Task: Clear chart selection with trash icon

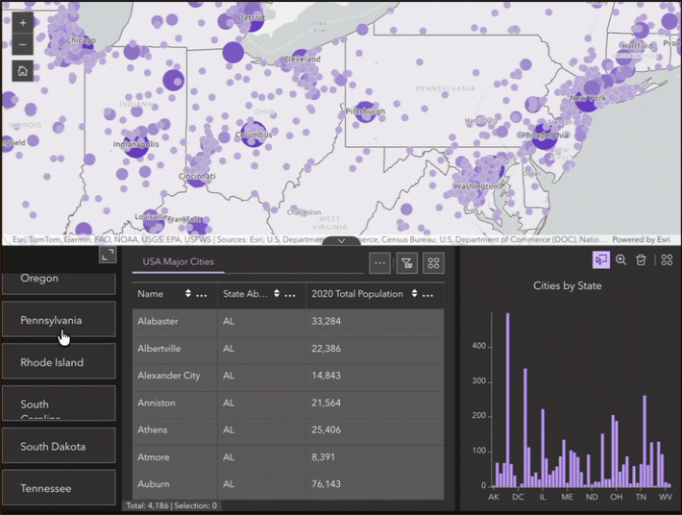Action: [x=641, y=260]
